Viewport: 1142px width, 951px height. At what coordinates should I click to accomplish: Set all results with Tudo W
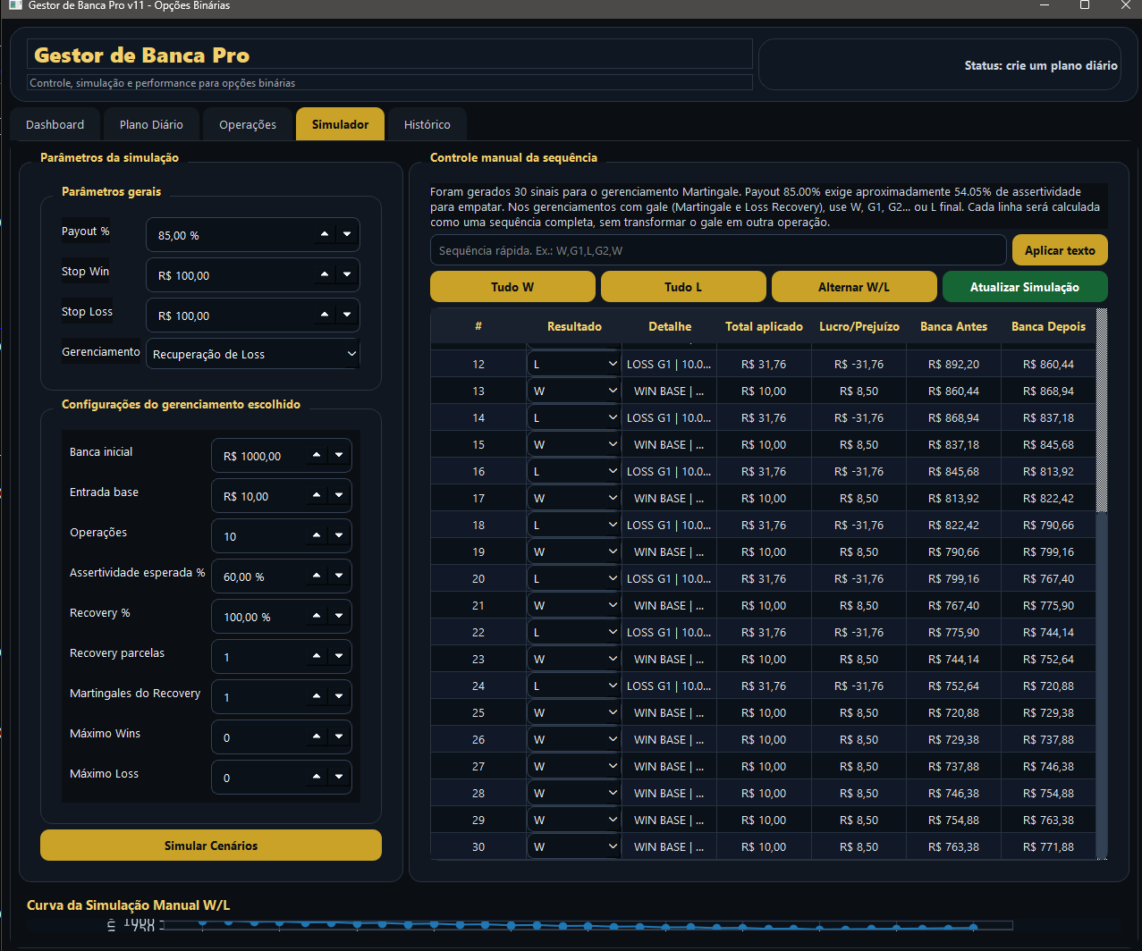click(512, 287)
